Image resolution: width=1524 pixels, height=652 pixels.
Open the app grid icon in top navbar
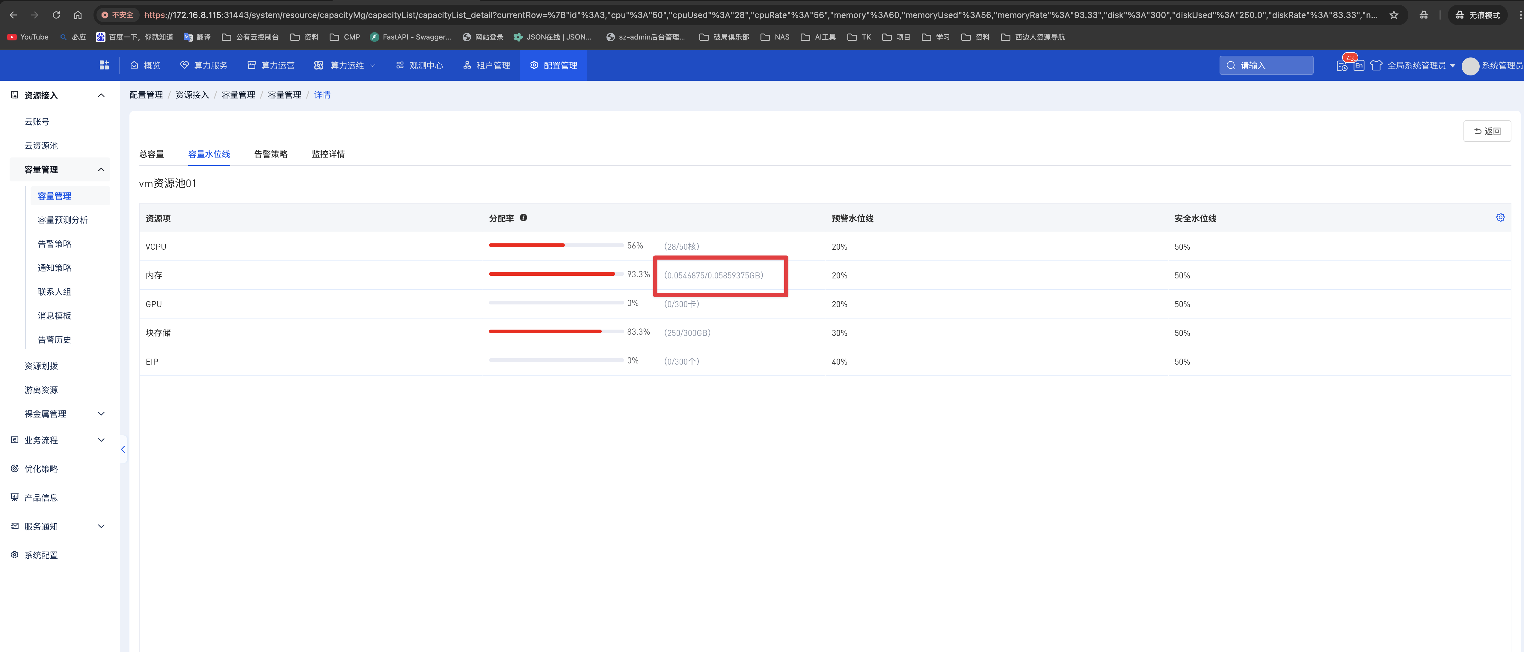[104, 65]
